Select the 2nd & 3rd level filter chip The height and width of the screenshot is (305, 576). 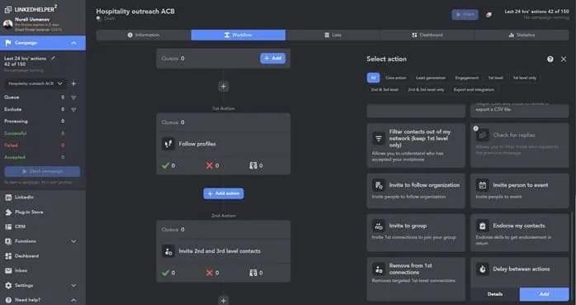tap(385, 89)
